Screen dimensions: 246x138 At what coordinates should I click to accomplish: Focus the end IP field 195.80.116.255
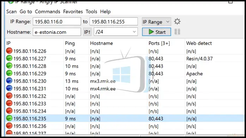pyautogui.click(x=113, y=21)
